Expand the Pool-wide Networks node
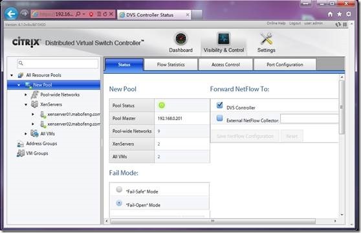This screenshot has width=361, height=233. click(x=26, y=94)
